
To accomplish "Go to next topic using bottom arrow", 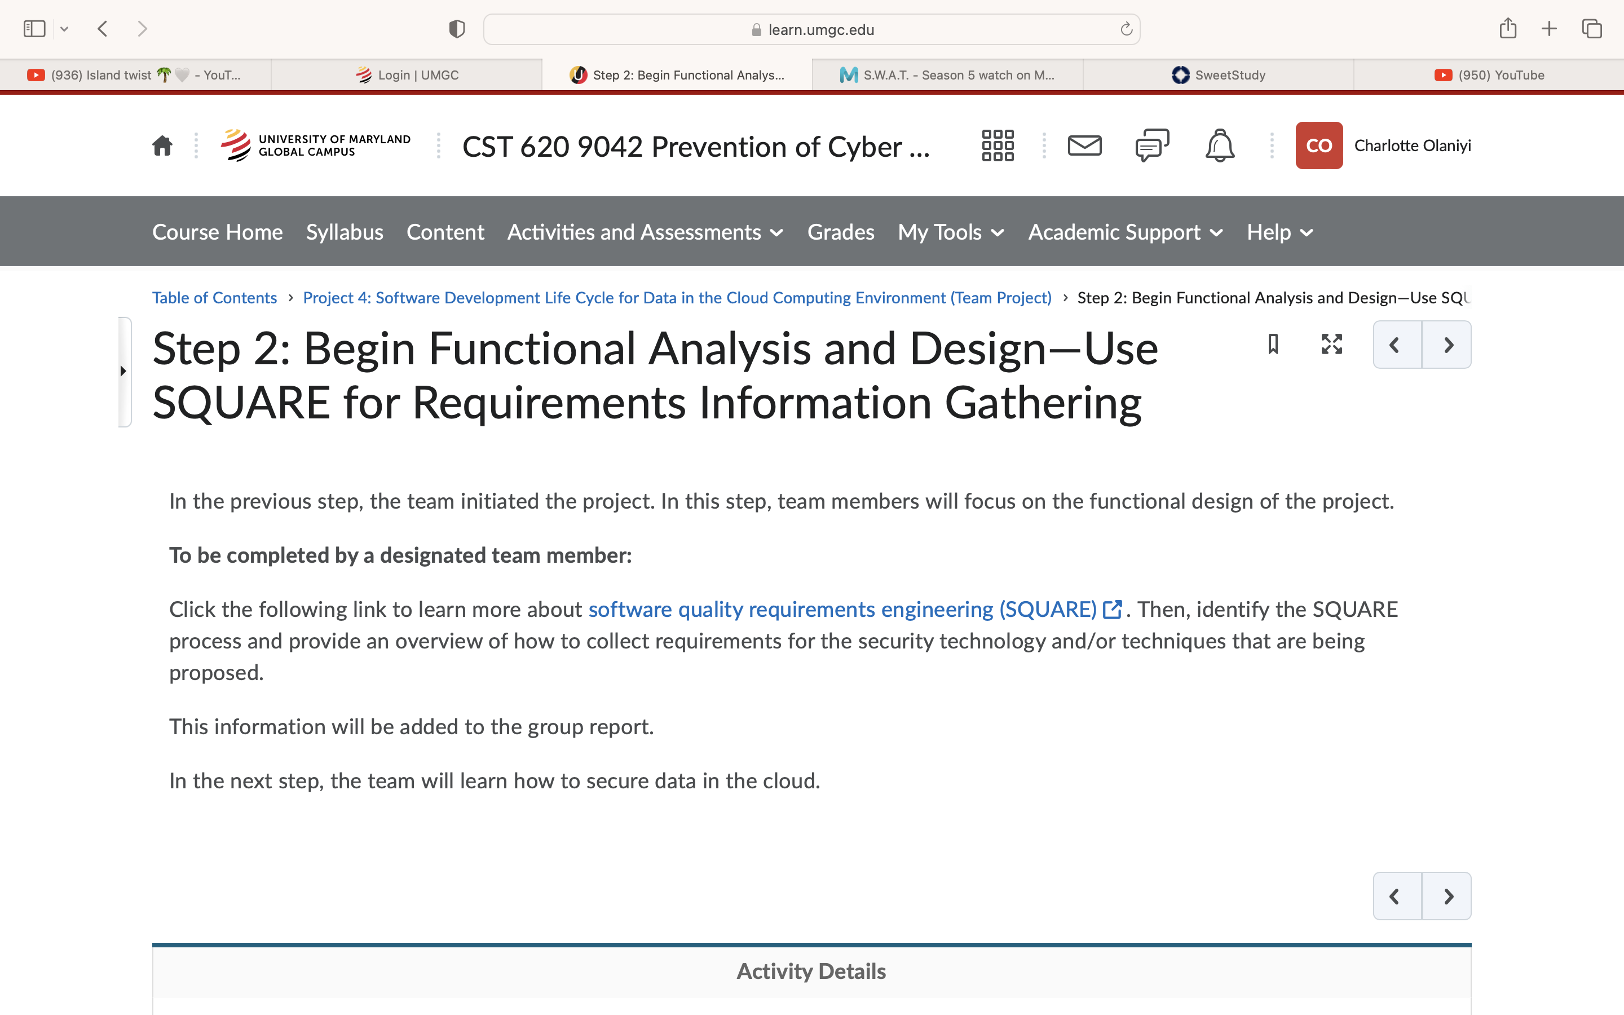I will pyautogui.click(x=1448, y=896).
